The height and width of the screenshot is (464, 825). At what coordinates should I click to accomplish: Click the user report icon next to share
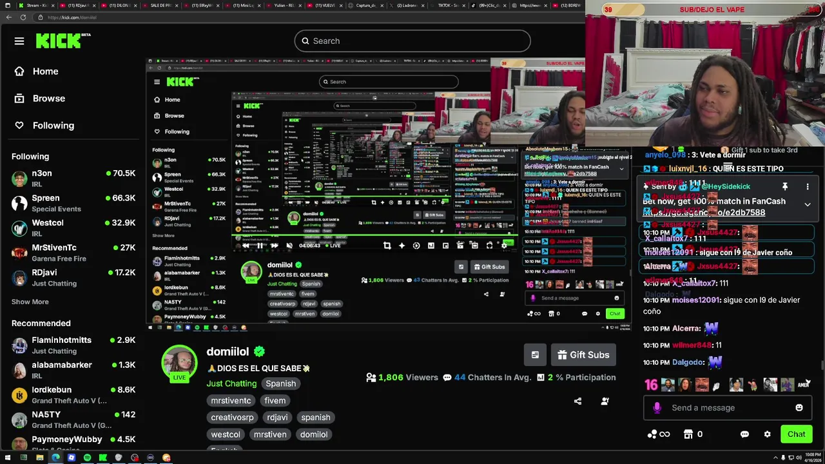click(605, 401)
